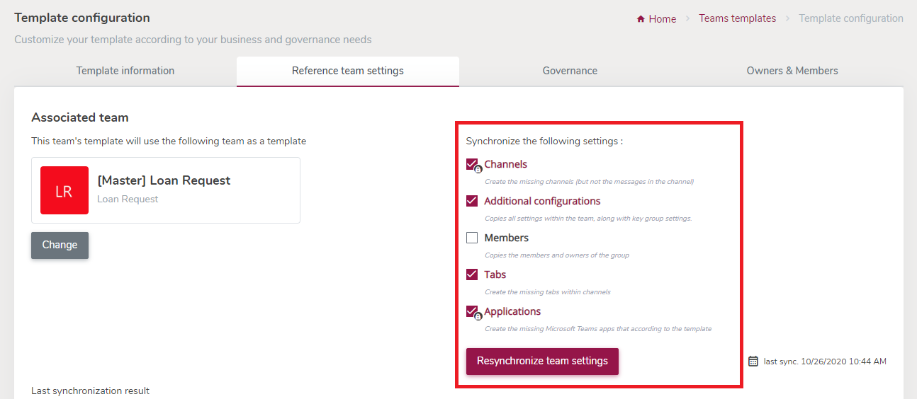Click the Channels label text
Viewport: 917px width, 399px height.
pos(505,164)
